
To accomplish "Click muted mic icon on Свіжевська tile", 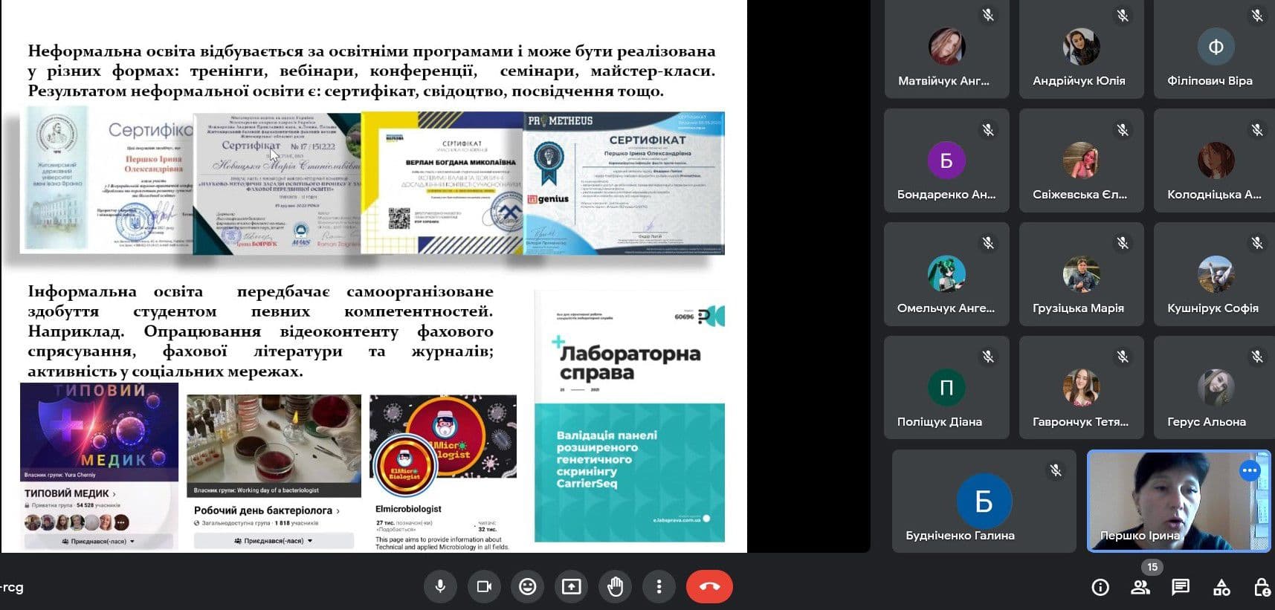I will pyautogui.click(x=1123, y=130).
